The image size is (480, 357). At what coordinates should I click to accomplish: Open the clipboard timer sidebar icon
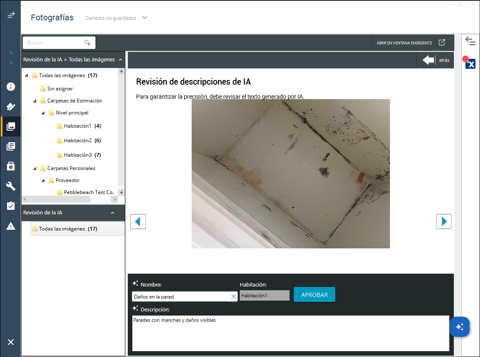(x=11, y=166)
